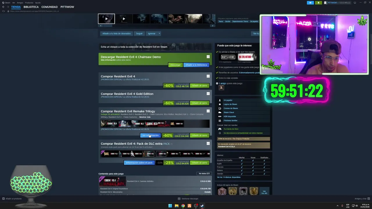Click the Un jugador person icon
This screenshot has width=372, height=209.
[220, 100]
